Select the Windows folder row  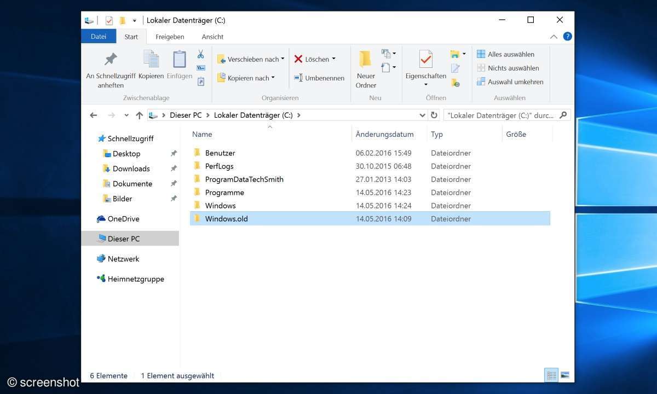tap(370, 206)
